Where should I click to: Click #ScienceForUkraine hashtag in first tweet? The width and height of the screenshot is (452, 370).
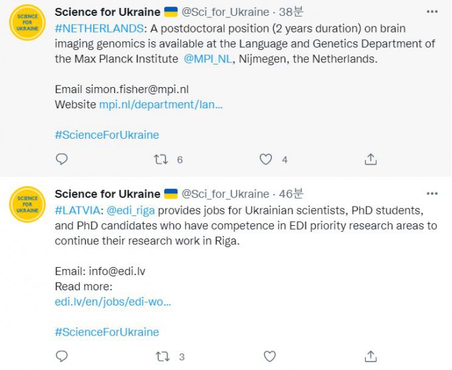(x=107, y=135)
